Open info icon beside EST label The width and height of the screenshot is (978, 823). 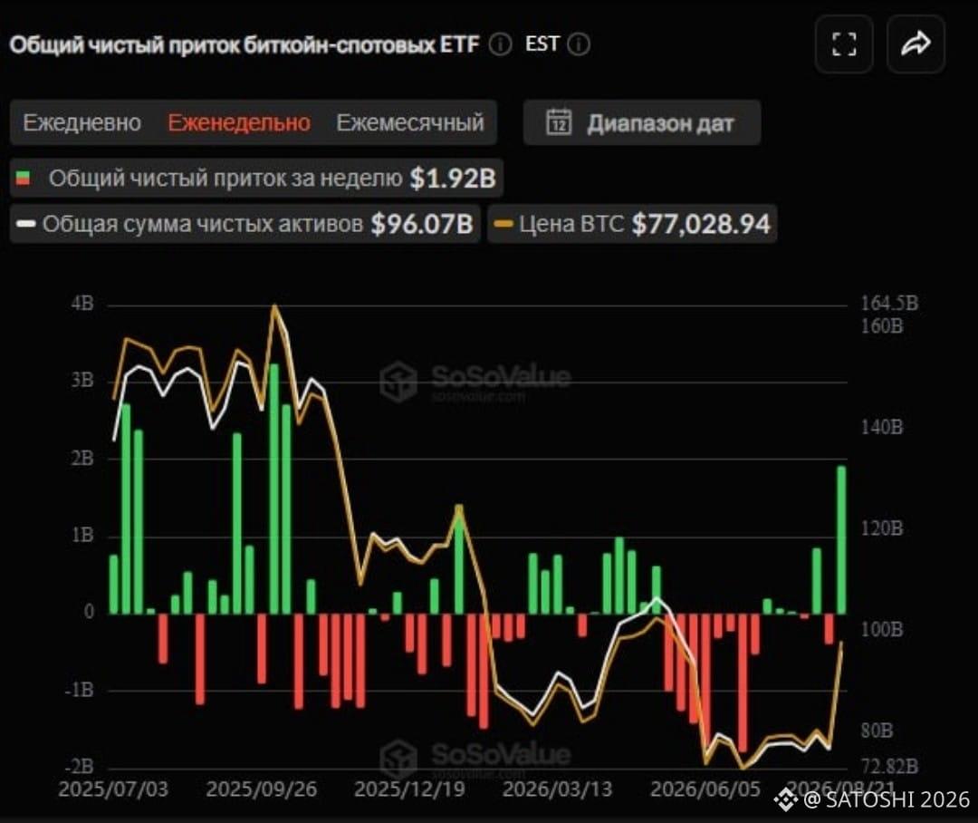(x=579, y=44)
